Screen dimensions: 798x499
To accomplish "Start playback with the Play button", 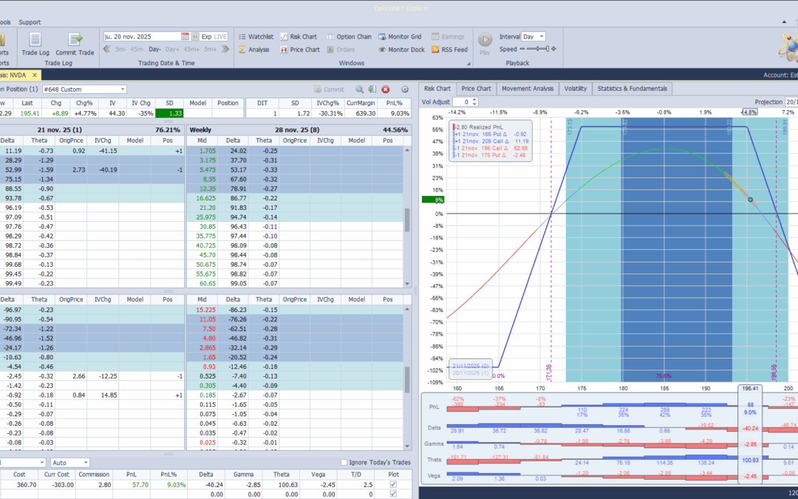I will tap(485, 44).
